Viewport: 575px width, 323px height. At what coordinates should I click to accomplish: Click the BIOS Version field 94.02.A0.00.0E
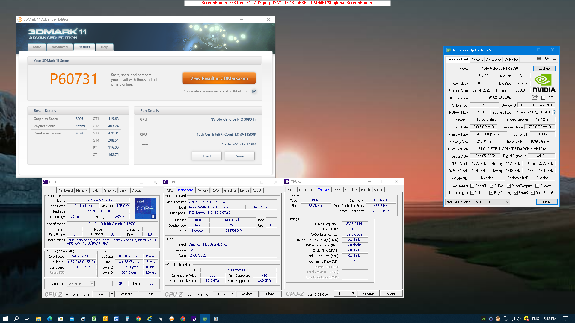[499, 98]
